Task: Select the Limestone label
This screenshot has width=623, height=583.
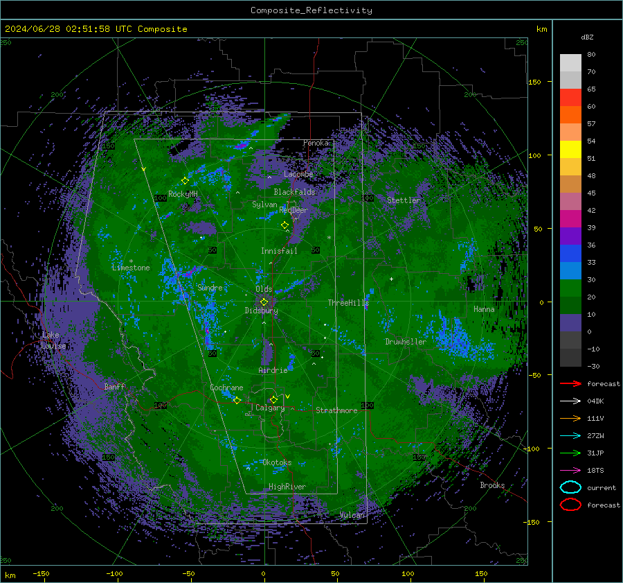Action: 131,268
